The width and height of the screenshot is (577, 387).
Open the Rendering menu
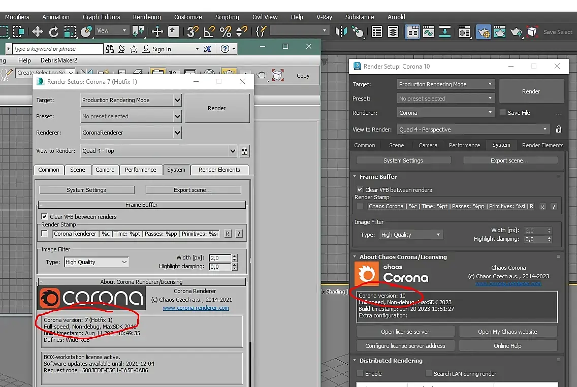point(147,17)
